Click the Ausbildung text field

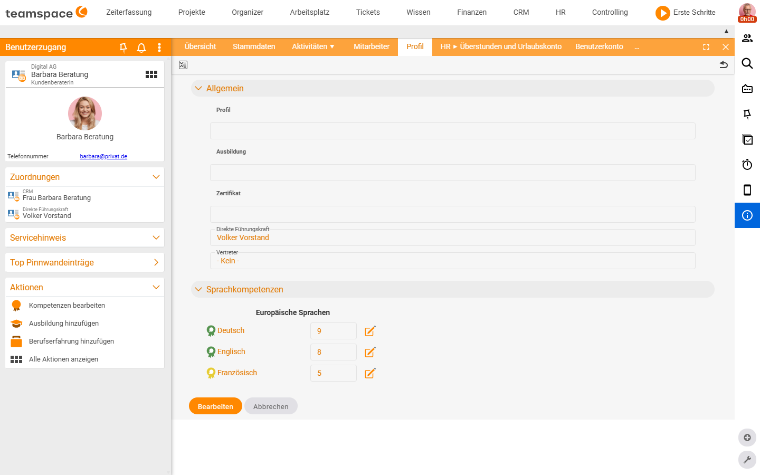tap(453, 173)
